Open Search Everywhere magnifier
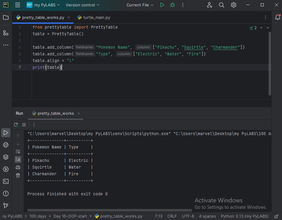 point(221,5)
